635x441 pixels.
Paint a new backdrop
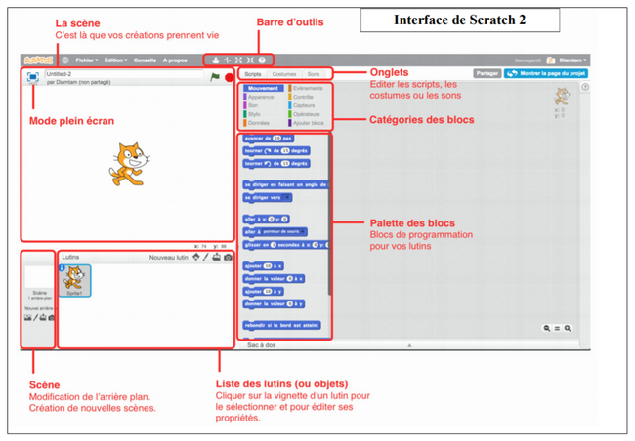35,318
